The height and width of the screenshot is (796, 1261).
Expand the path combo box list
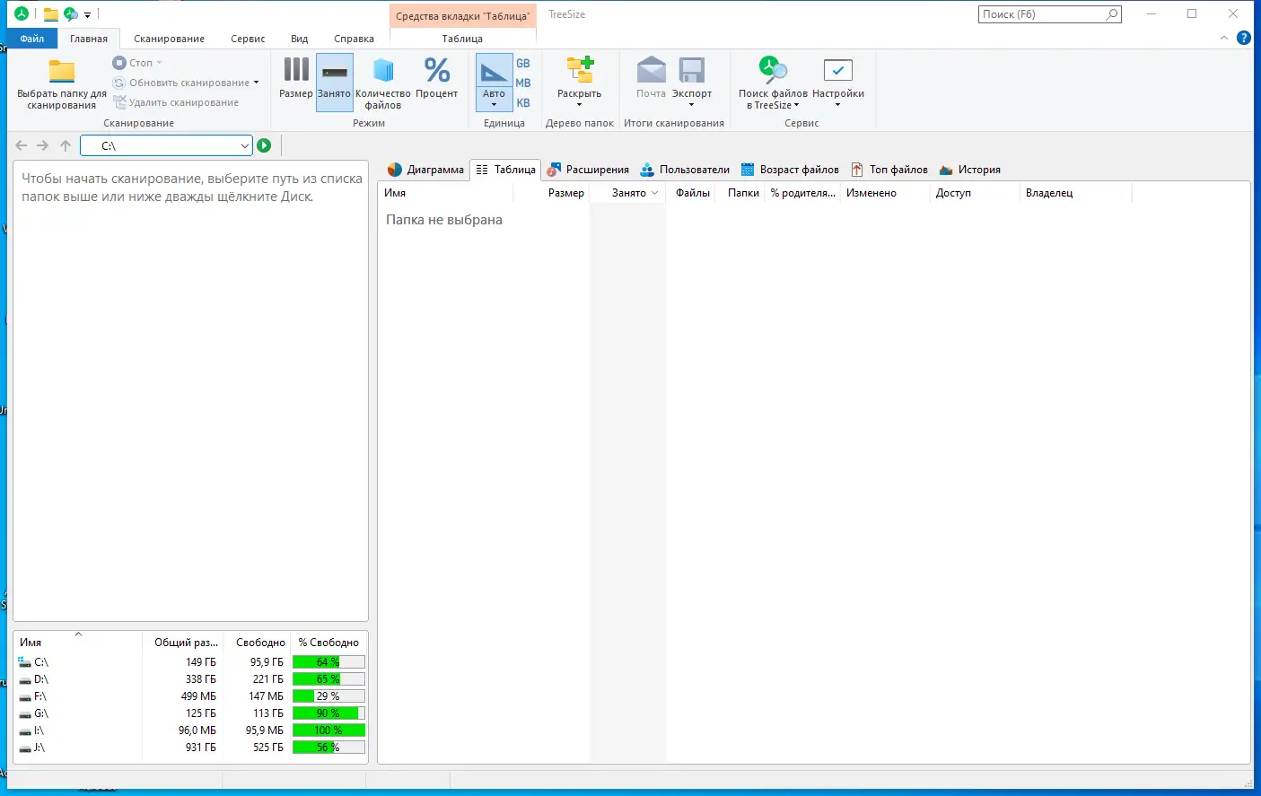243,144
